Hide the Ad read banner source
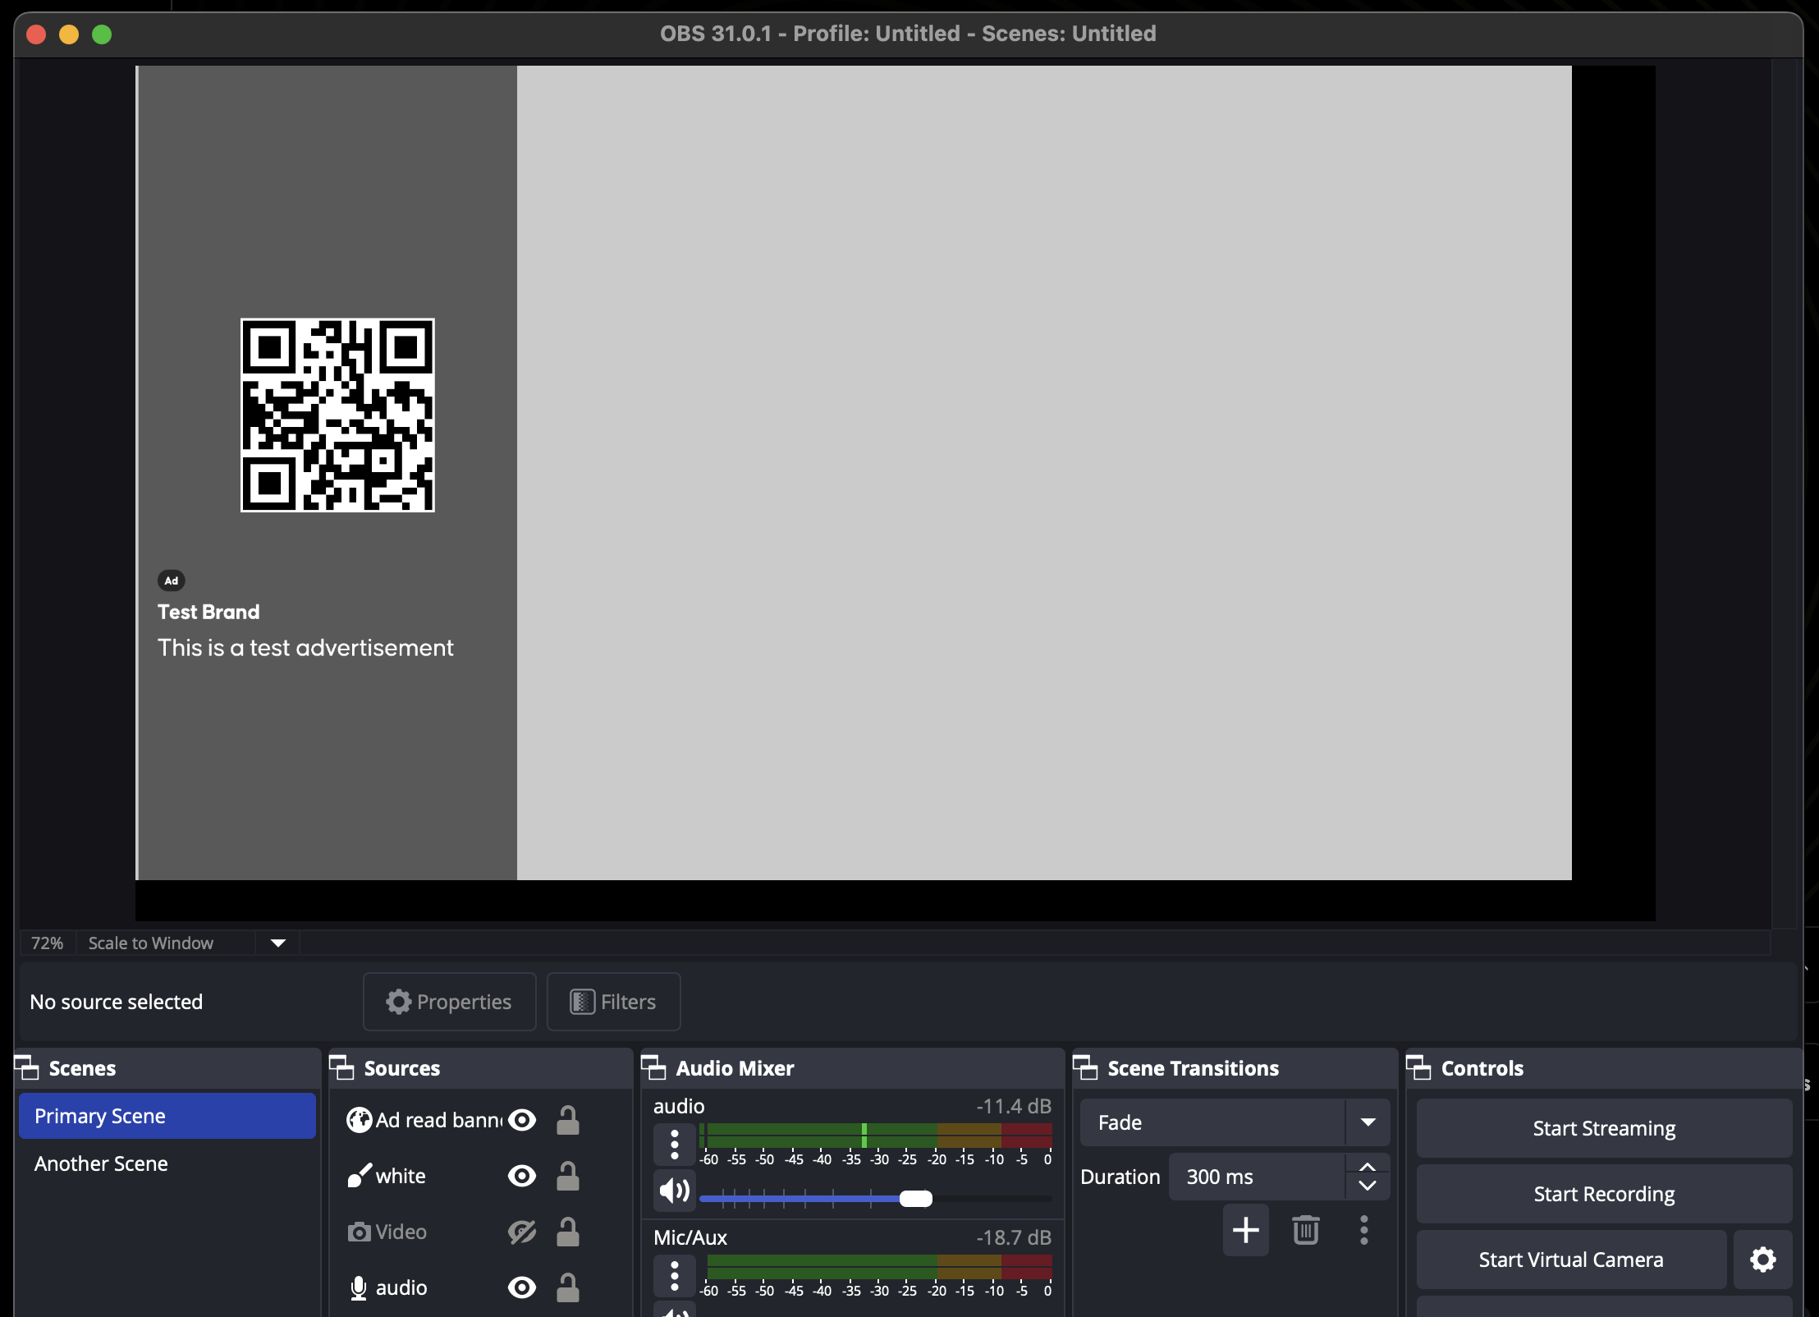Screen dimensions: 1819x1317 click(x=522, y=1120)
